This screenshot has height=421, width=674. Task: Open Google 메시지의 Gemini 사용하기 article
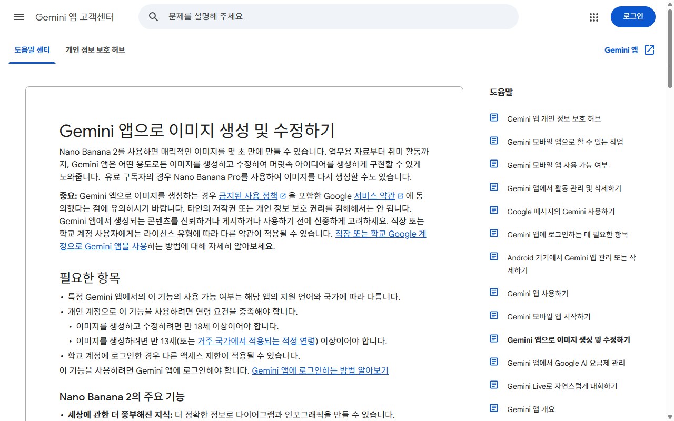pos(561,212)
